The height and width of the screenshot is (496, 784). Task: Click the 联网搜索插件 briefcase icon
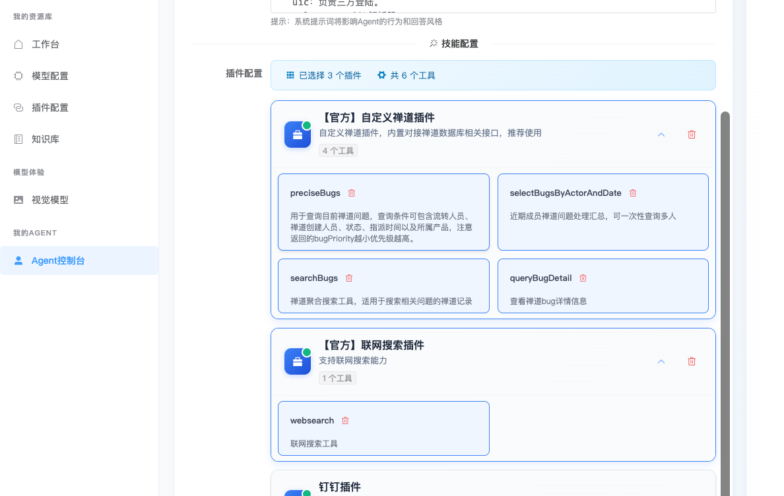coord(298,361)
